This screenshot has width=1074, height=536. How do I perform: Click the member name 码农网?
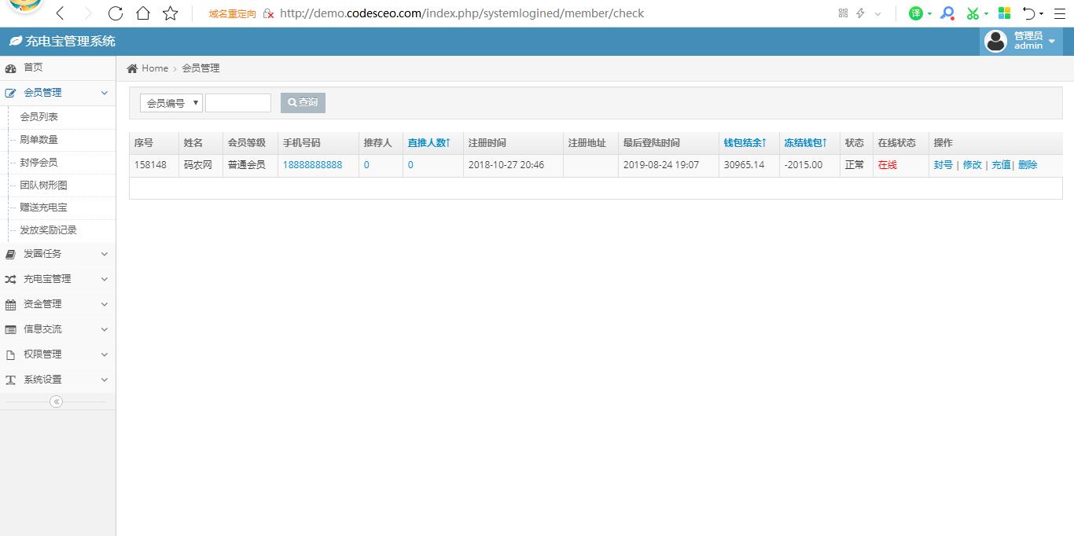pyautogui.click(x=198, y=165)
